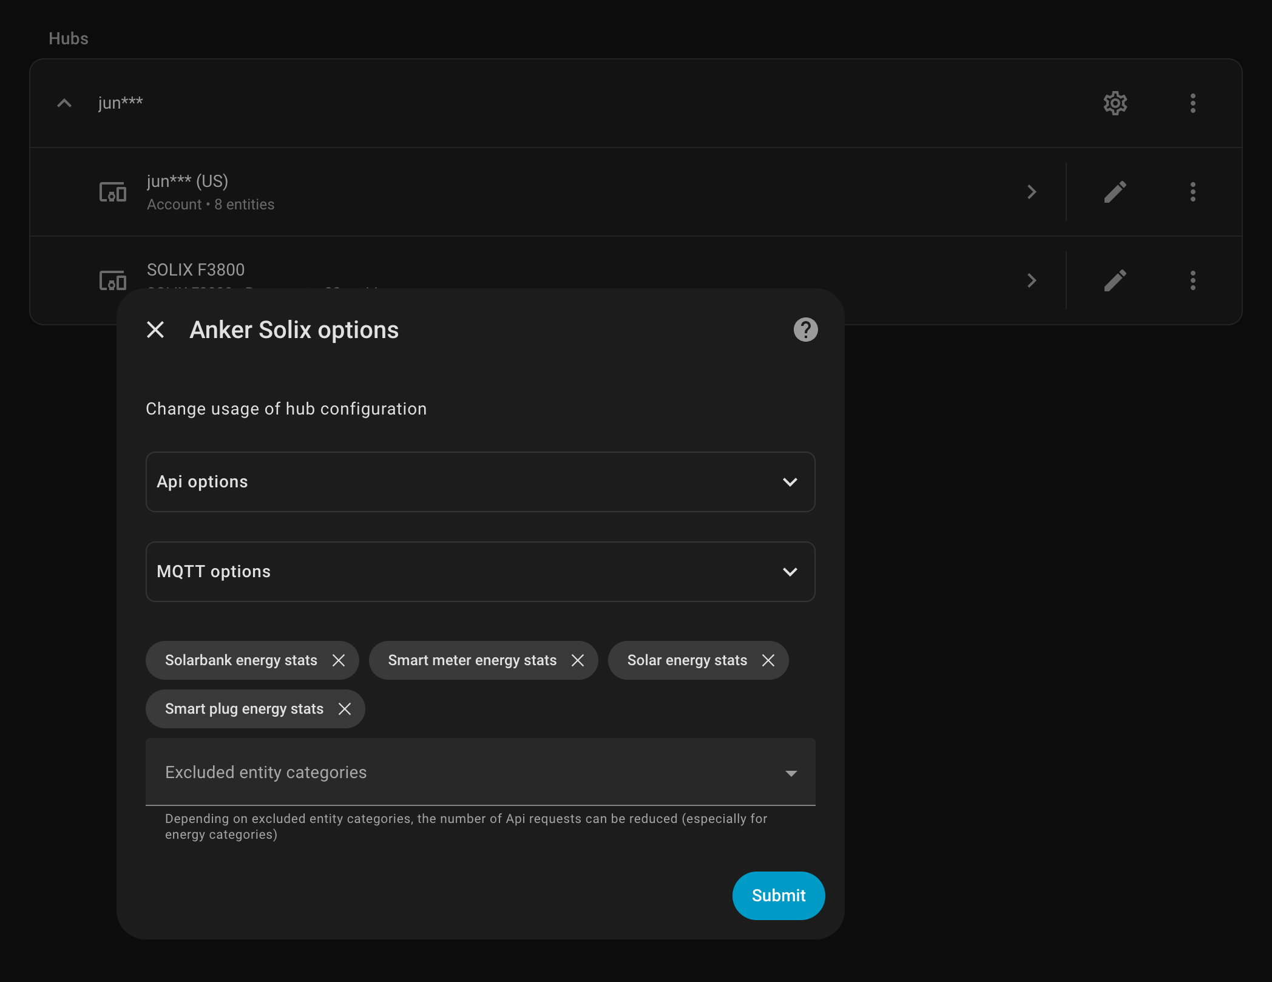Remove Solar energy stats chip
Screen dimensions: 1272x982
click(768, 660)
